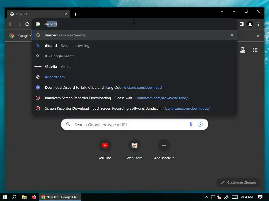Click the address bar text discord
Image resolution: width=269 pixels, height=201 pixels.
[51, 24]
